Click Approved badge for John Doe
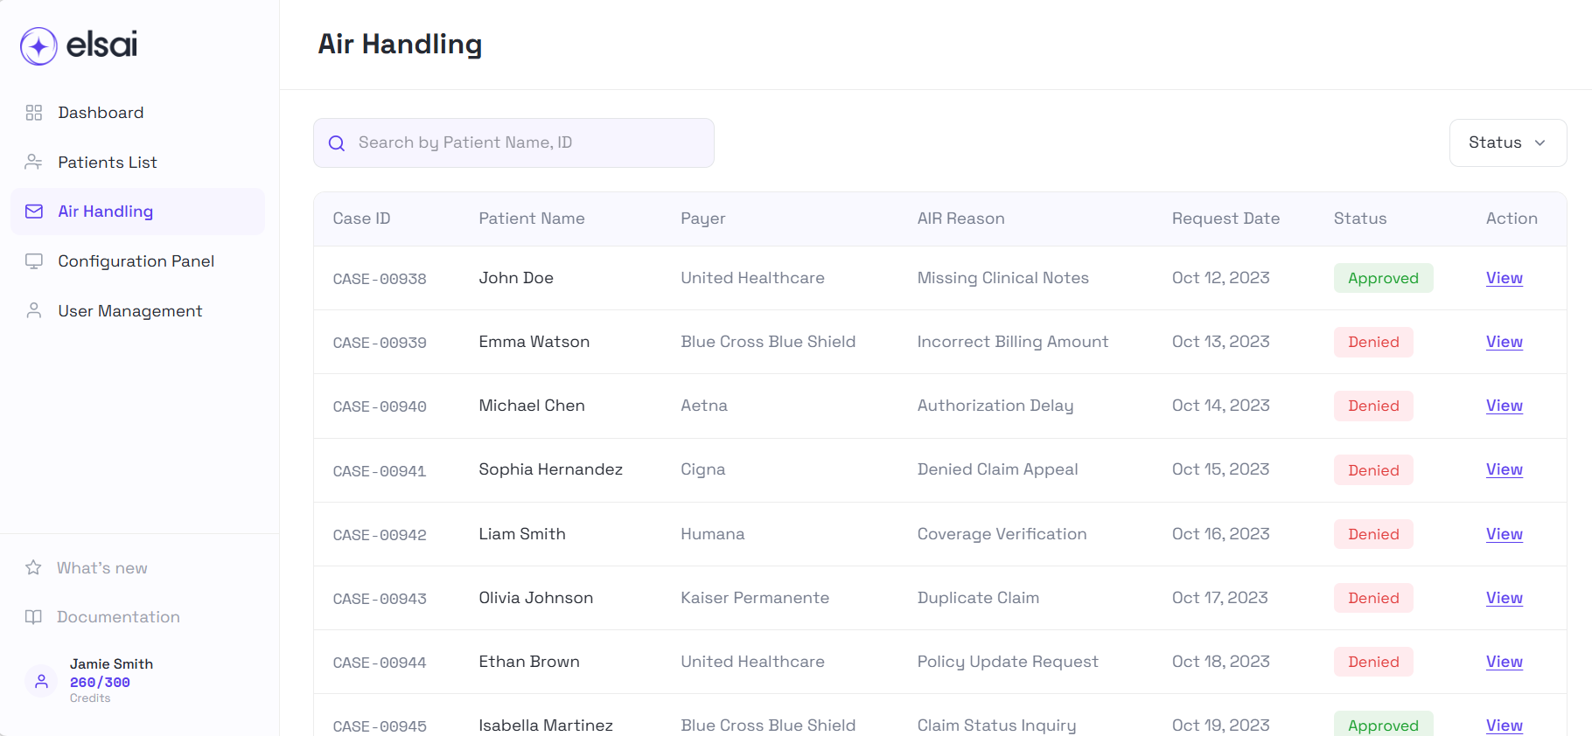The width and height of the screenshot is (1592, 736). click(x=1383, y=278)
